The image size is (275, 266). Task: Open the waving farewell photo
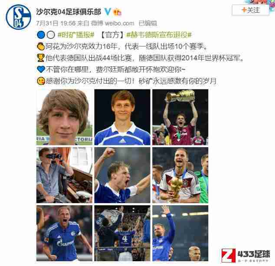tap(180, 233)
